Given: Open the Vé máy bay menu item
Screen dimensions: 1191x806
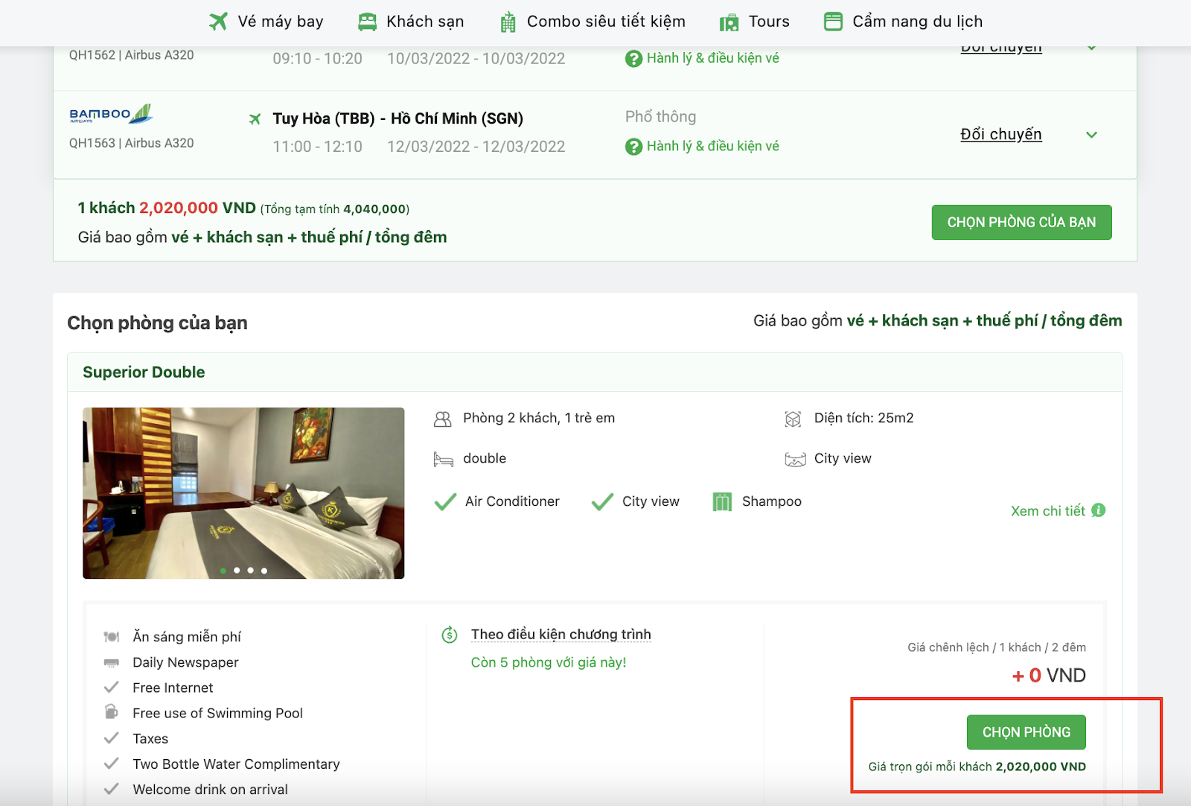Looking at the screenshot, I should [266, 22].
